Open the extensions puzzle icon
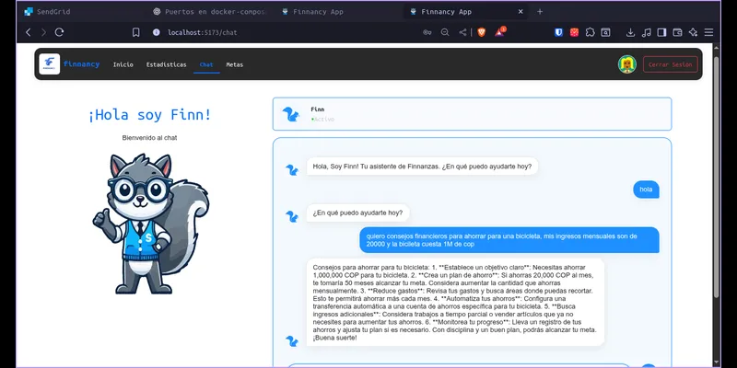The width and height of the screenshot is (737, 368). tap(591, 32)
